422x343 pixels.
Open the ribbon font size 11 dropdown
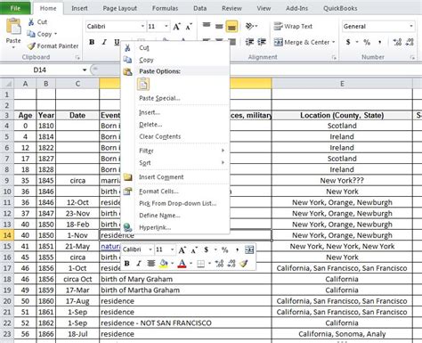(166, 27)
